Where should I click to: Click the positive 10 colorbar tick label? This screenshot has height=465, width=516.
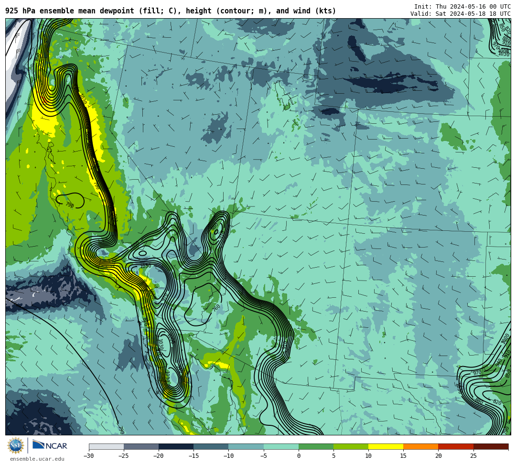(368, 456)
